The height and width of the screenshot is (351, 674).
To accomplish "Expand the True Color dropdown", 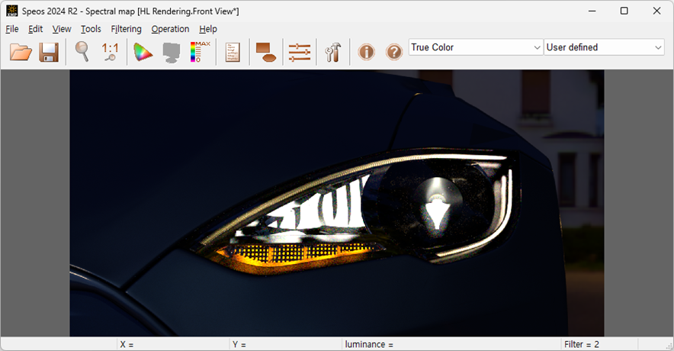I will pyautogui.click(x=475, y=47).
